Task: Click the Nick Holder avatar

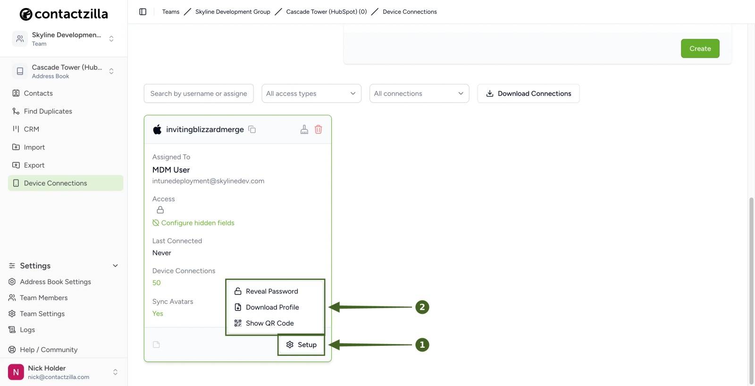Action: 16,372
